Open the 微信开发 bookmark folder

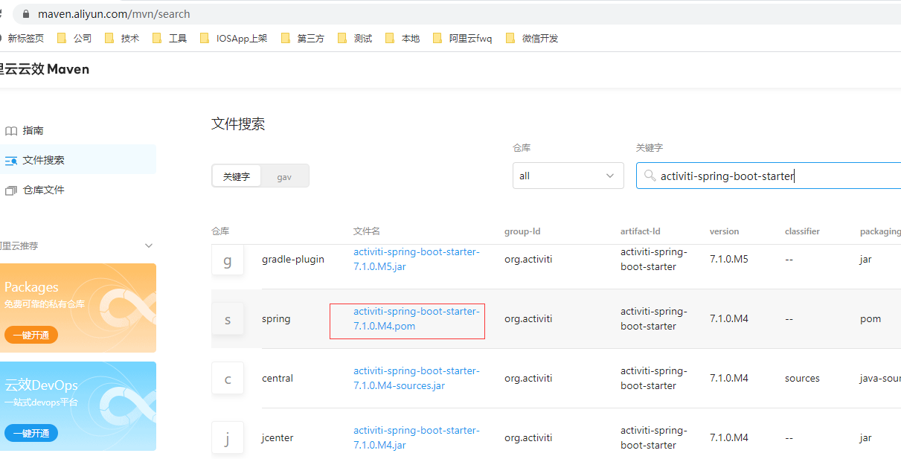[x=531, y=38]
